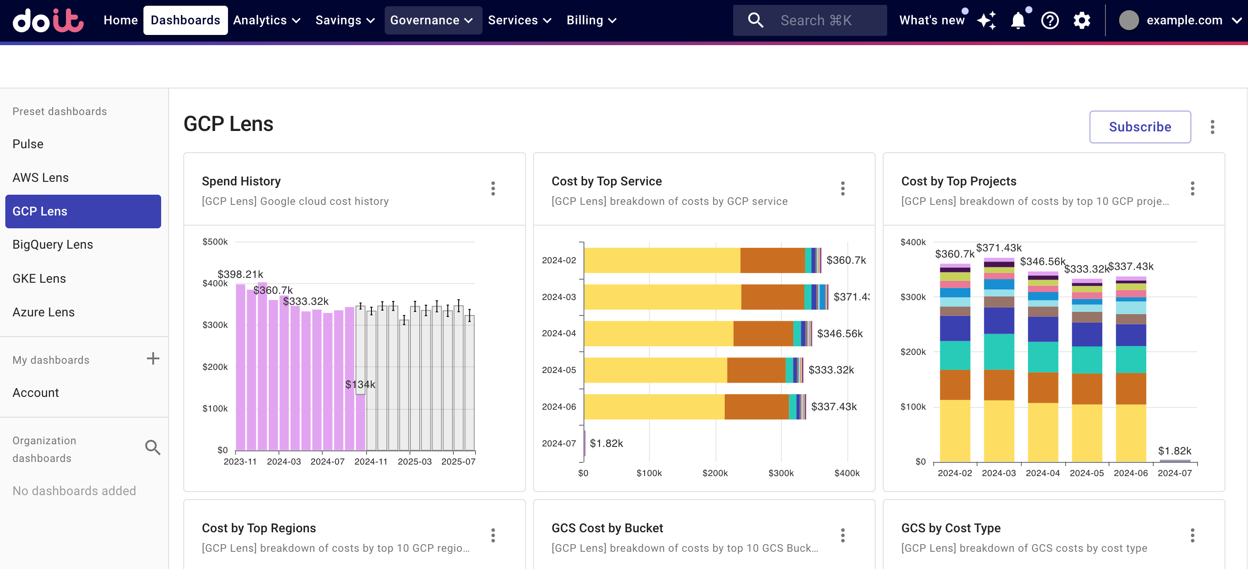The image size is (1248, 569).
Task: Toggle the BigQuery Lens dashboard view
Action: click(x=53, y=244)
